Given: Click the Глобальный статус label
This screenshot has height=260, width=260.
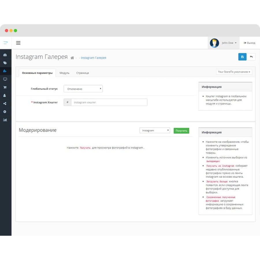Looking at the screenshot, I should [x=44, y=89].
